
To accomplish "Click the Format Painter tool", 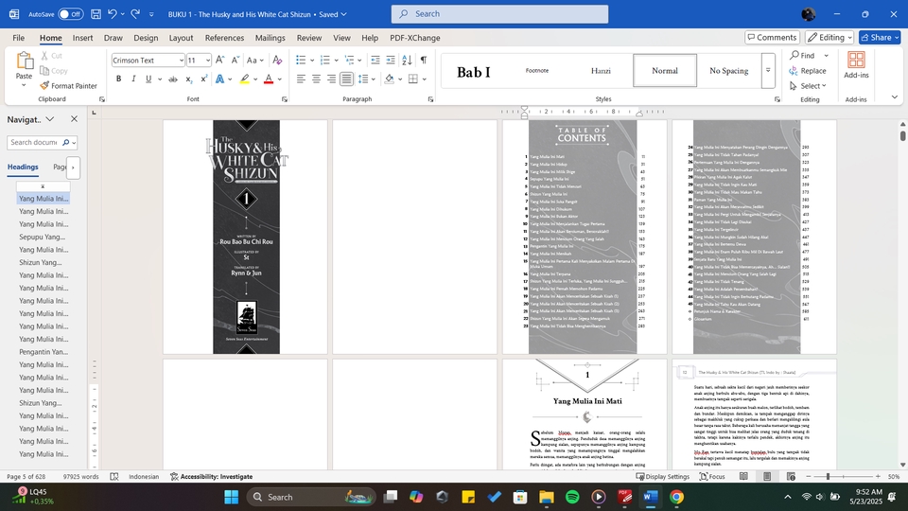I will pyautogui.click(x=68, y=86).
